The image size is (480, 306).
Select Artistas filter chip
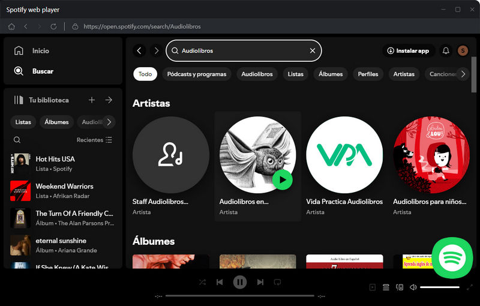404,74
